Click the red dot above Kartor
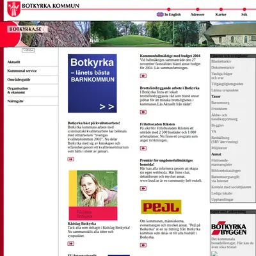The image size is (256, 256). tap(221, 9)
